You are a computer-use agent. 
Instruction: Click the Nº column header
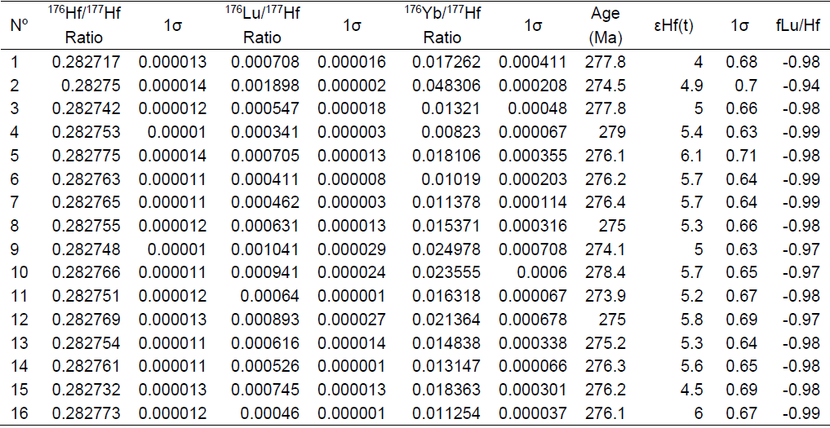(x=20, y=25)
